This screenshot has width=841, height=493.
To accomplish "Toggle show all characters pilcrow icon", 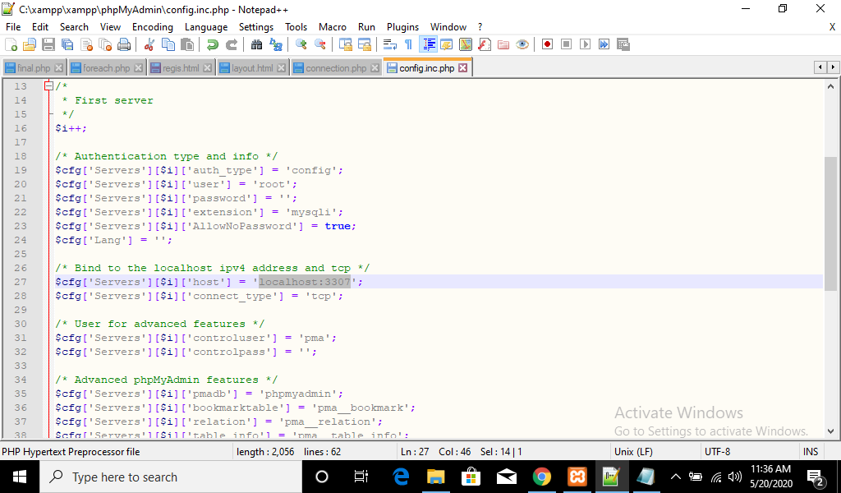I will pyautogui.click(x=409, y=44).
